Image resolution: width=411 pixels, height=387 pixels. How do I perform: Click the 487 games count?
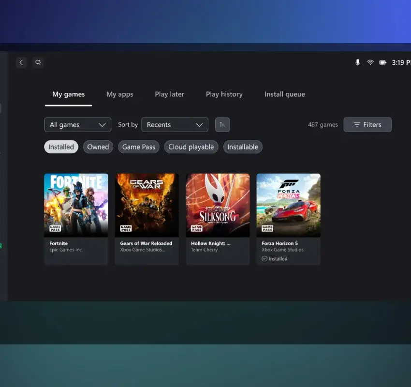323,124
